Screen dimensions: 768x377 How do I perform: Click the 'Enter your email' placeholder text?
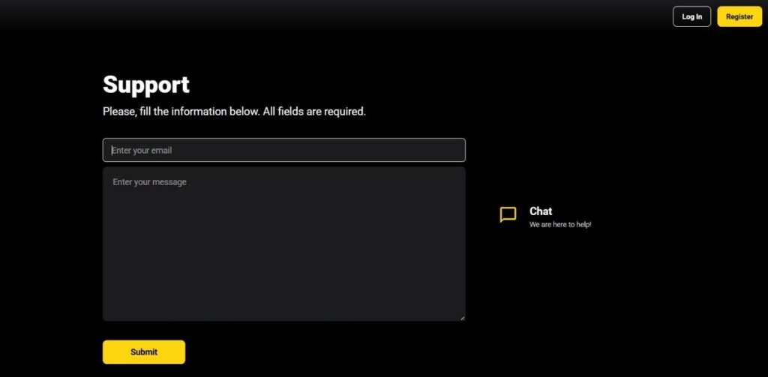[x=142, y=151]
